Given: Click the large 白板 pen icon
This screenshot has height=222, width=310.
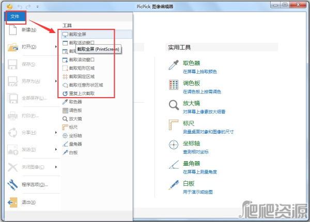Looking at the screenshot, I should [x=174, y=185].
